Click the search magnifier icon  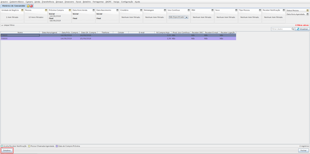[x=293, y=29]
